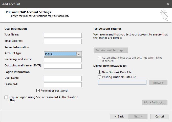Go back with the Back button
The height and width of the screenshot is (122, 172).
(x=119, y=116)
